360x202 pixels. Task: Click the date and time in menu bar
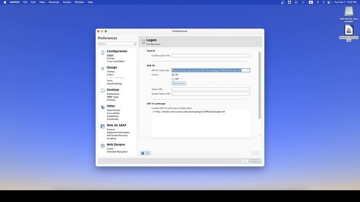click(345, 2)
